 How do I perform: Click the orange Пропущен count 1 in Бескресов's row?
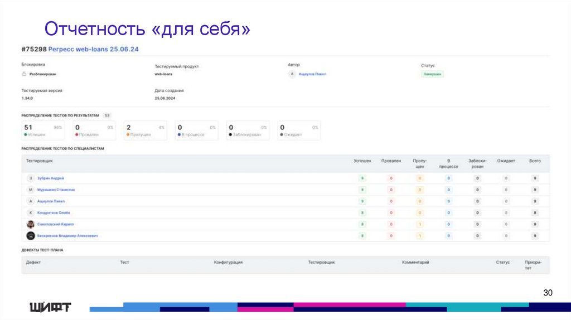[420, 236]
